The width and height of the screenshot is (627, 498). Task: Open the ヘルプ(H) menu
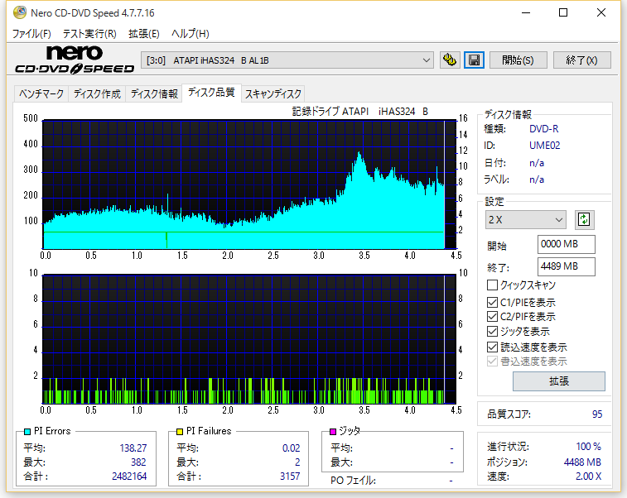(x=191, y=34)
